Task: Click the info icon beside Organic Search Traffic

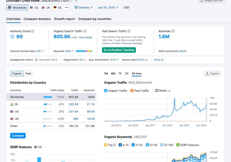Action: tap(85, 31)
